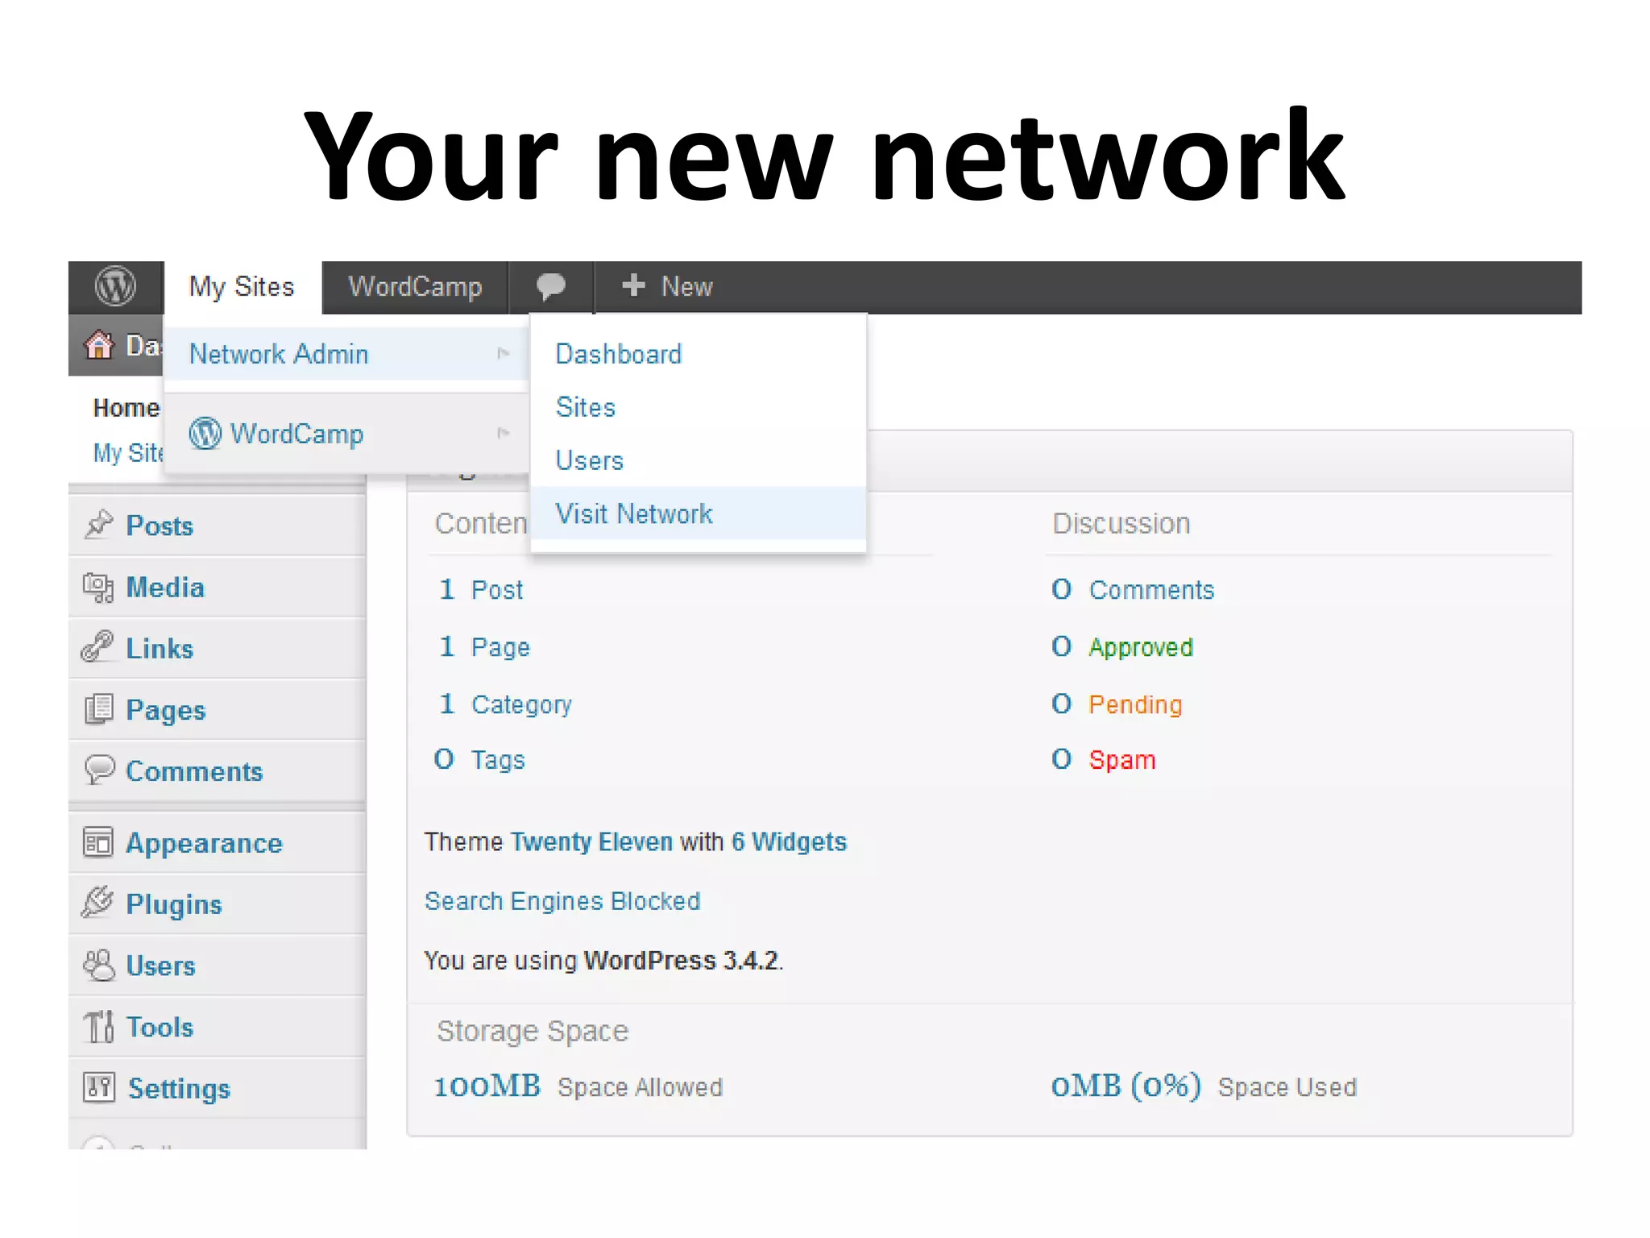Click the Pages icon in the sidebar
This screenshot has height=1238, width=1650.
(x=99, y=709)
